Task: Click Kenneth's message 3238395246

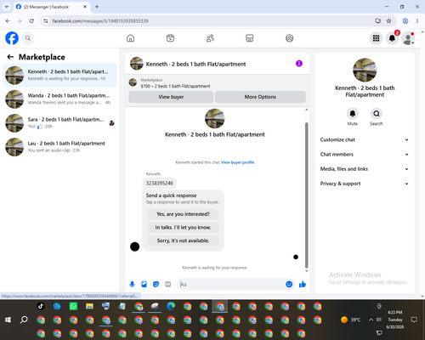Action: tap(160, 184)
